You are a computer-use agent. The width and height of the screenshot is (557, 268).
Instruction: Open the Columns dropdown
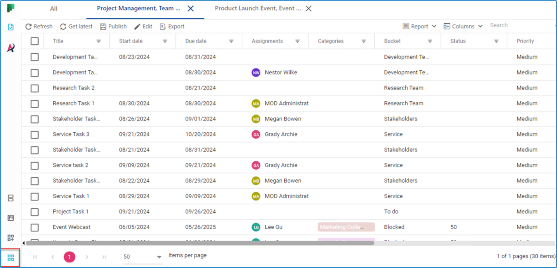pos(463,26)
